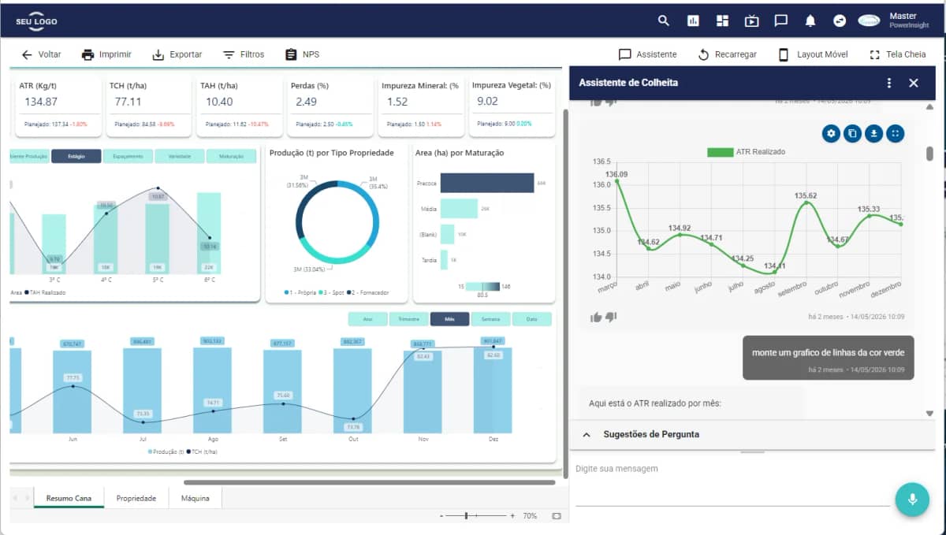Screen dimensions: 946x535
Task: Click the 2 - Fornecedor legend item
Action: pyautogui.click(x=369, y=292)
